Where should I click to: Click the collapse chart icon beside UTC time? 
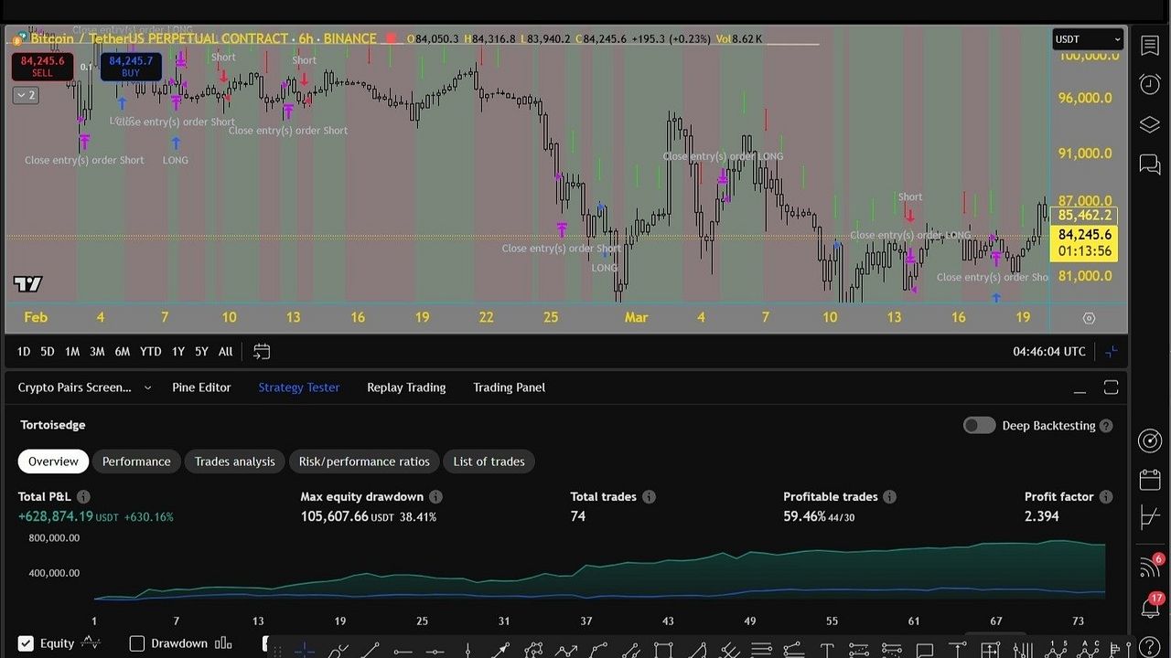(x=1111, y=351)
